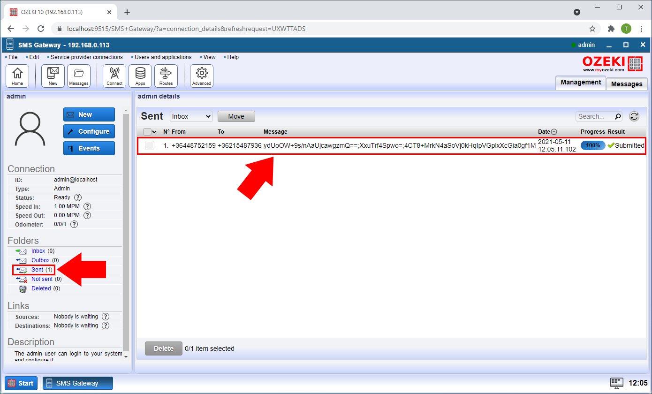Sort by the Date column arrow

click(554, 132)
